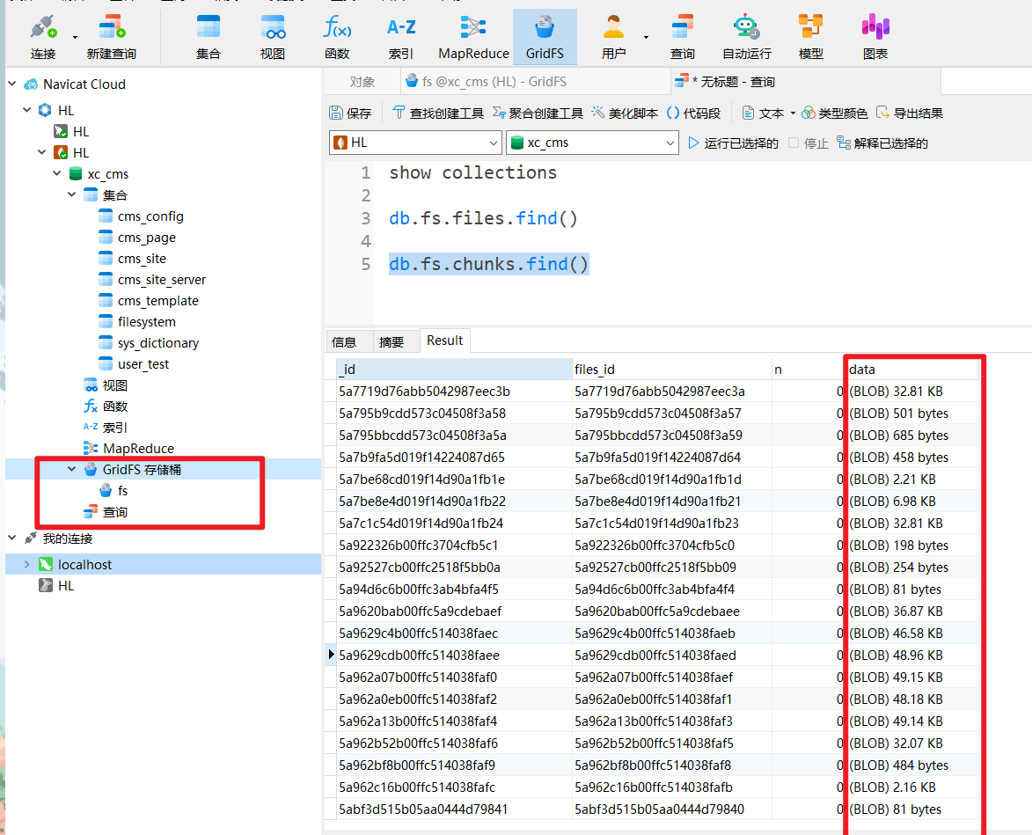Expand the localhost connection node
Screen dimensions: 1032x835
click(27, 565)
